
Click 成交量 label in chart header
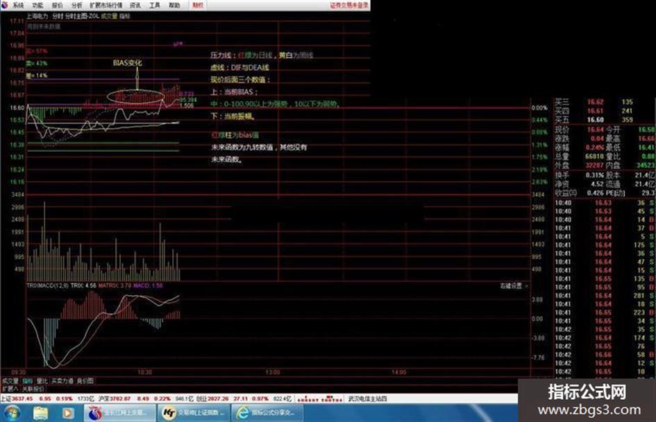pyautogui.click(x=109, y=17)
